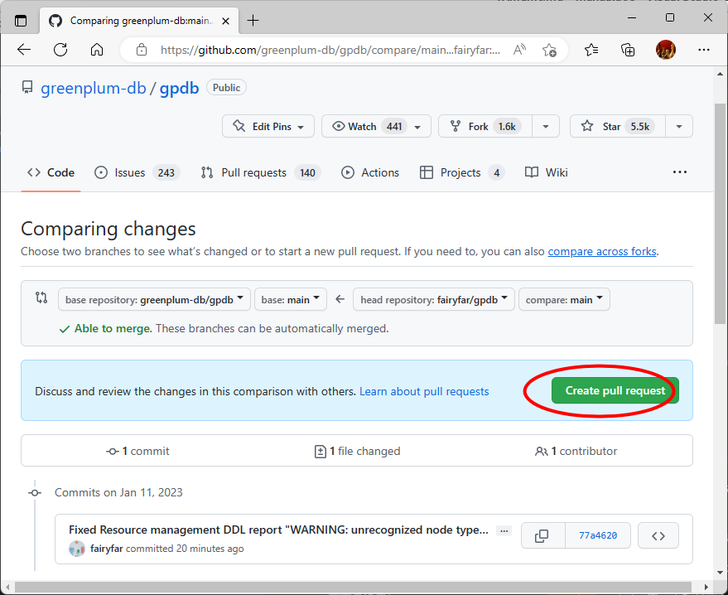Screen dimensions: 728x595
Task: Click the address bar URL
Action: (x=330, y=51)
